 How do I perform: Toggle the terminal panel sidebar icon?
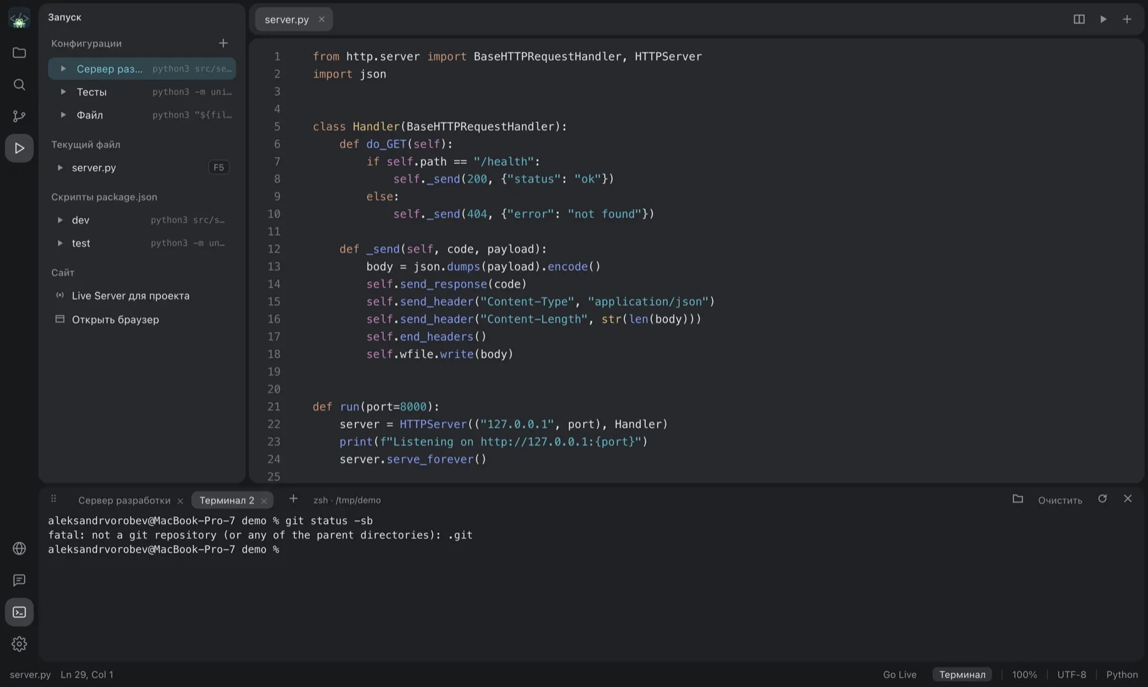tap(19, 612)
